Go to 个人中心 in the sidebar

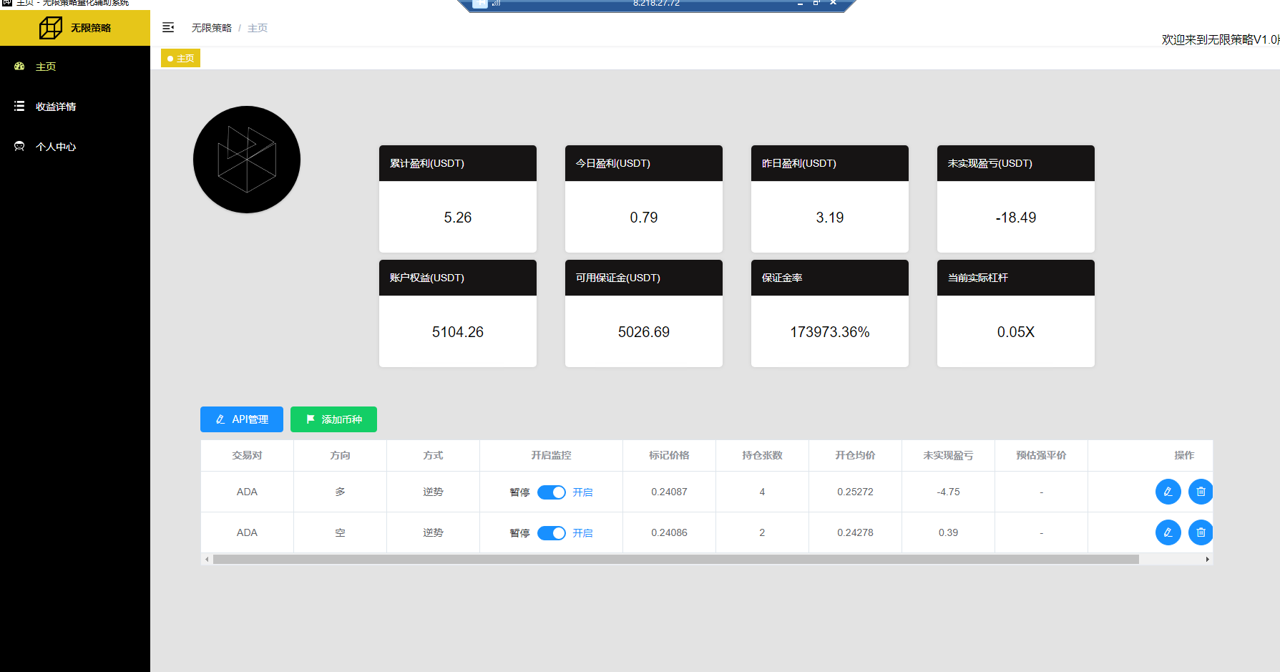pos(75,147)
